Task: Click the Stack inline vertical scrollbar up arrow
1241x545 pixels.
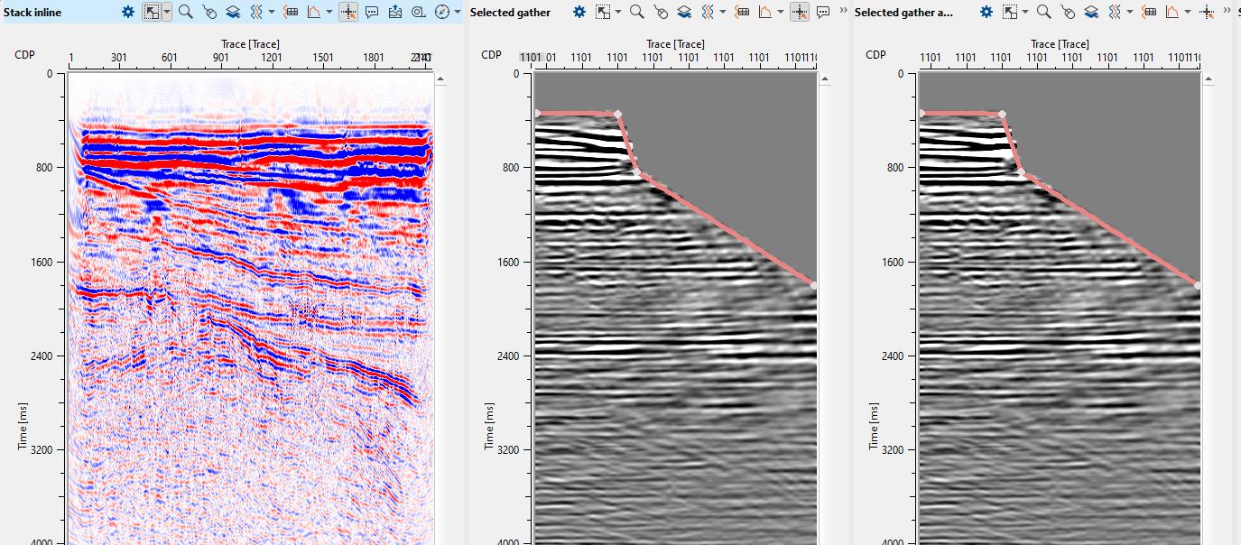Action: coord(441,79)
